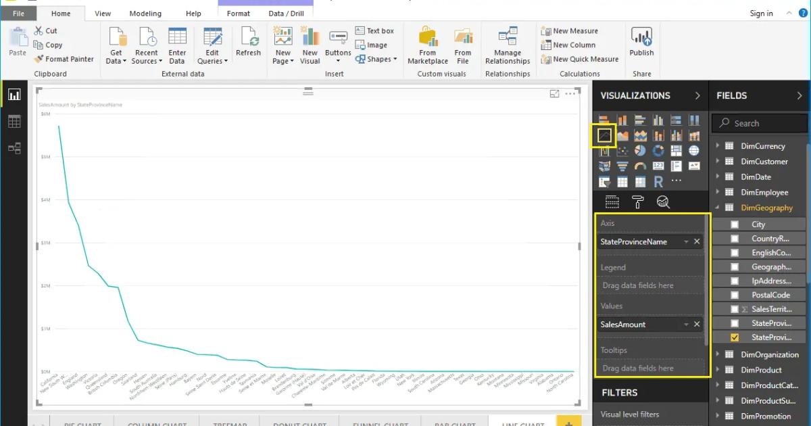Open the Format pane with the paint roller icon
Image resolution: width=811 pixels, height=426 pixels.
click(637, 202)
